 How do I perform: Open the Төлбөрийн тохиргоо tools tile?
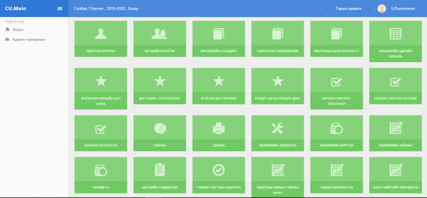click(x=278, y=134)
